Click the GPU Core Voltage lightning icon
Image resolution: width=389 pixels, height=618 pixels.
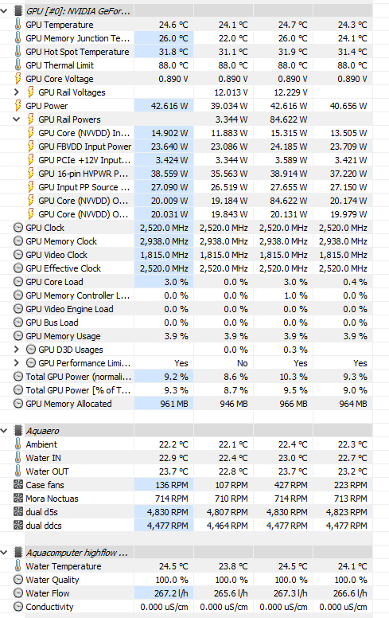(x=18, y=78)
